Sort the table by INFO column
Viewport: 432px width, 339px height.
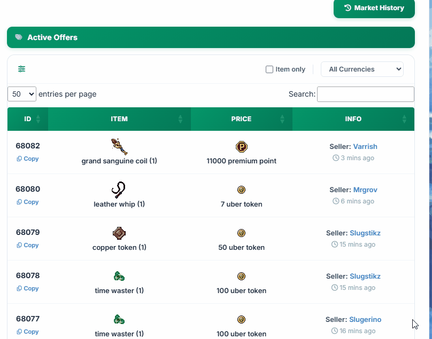[x=353, y=119]
